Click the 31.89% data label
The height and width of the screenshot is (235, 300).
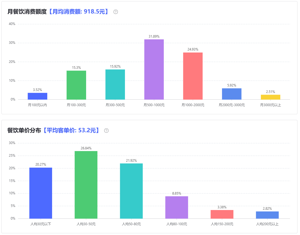tap(154, 36)
